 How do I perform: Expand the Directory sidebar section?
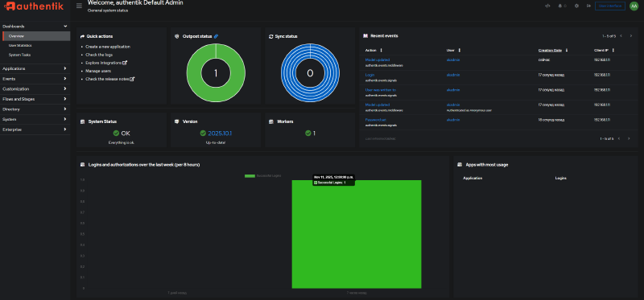(x=35, y=109)
